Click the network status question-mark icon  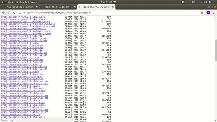201,2
